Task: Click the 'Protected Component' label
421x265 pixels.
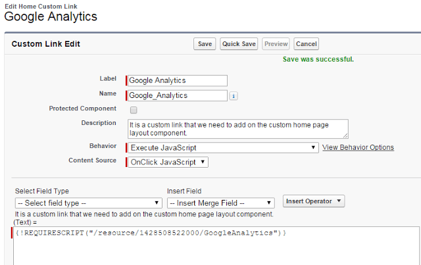Action: [82, 108]
